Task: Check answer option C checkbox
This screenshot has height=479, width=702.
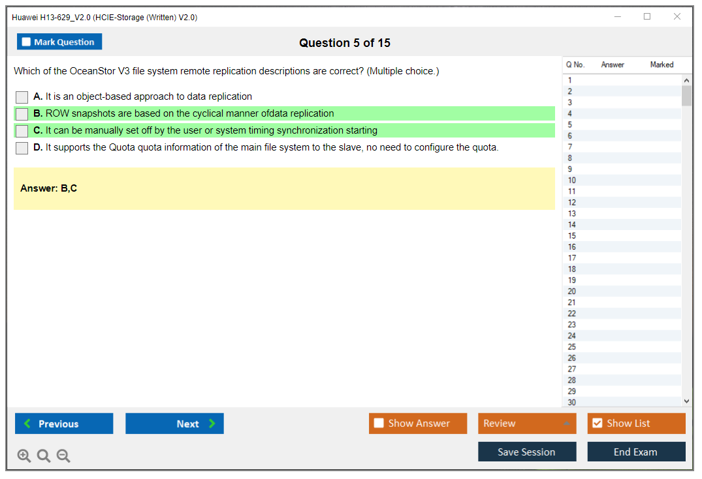Action: click(22, 131)
